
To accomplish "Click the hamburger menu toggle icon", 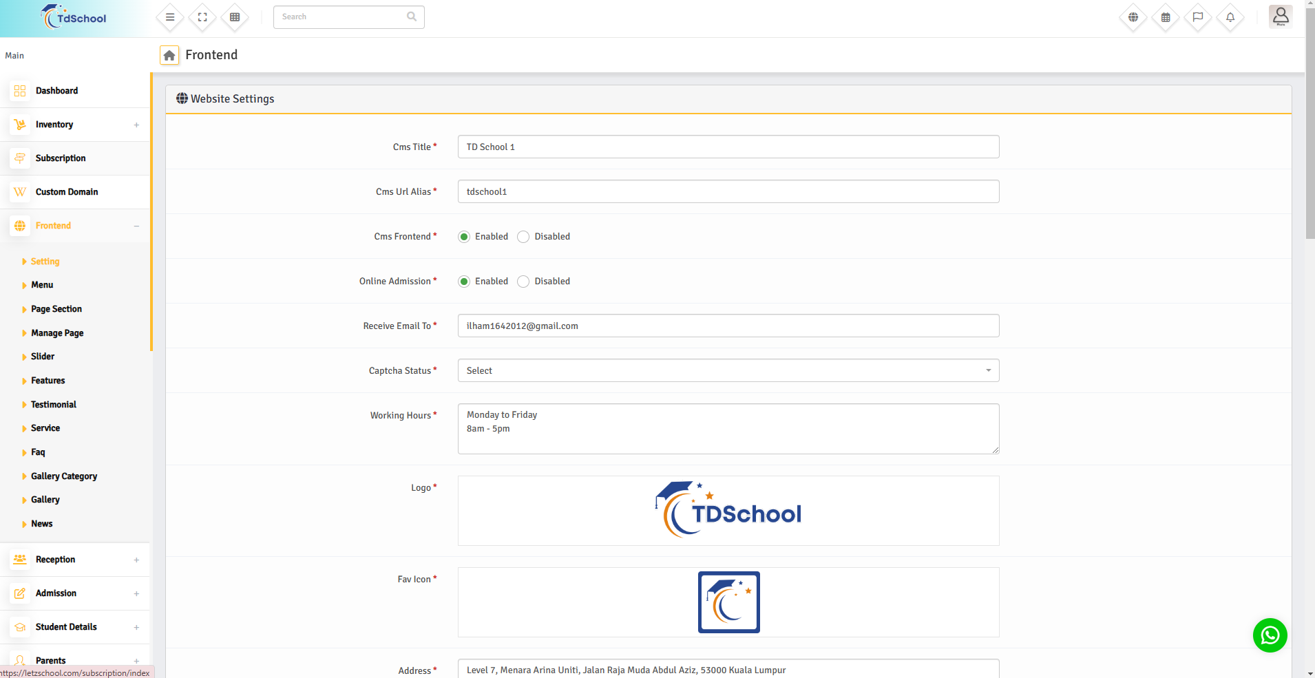I will pos(170,17).
